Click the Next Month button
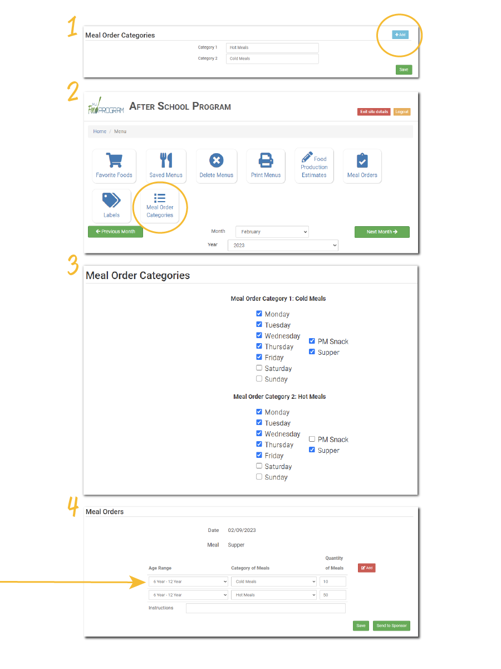This screenshot has width=501, height=669. coord(382,232)
